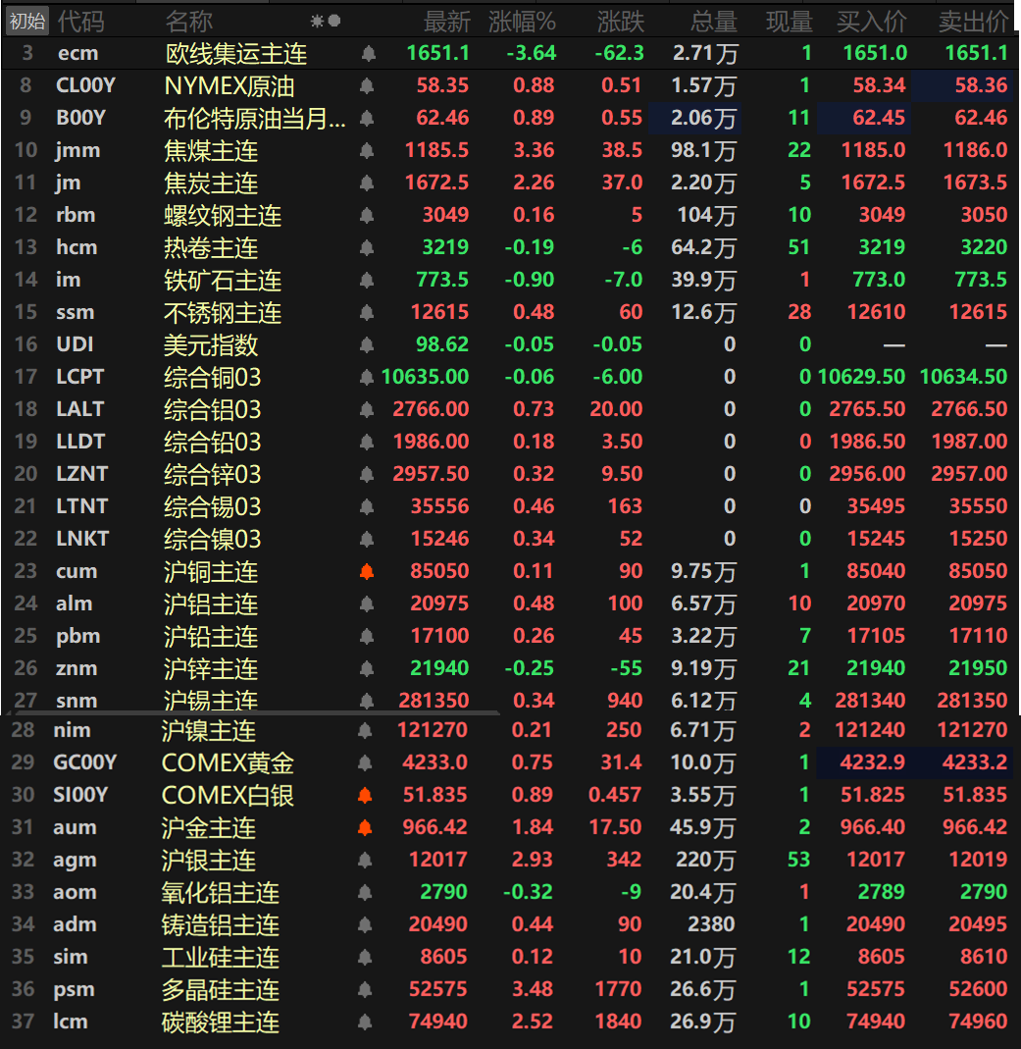Click bell icon for 焦煤主连

[367, 151]
